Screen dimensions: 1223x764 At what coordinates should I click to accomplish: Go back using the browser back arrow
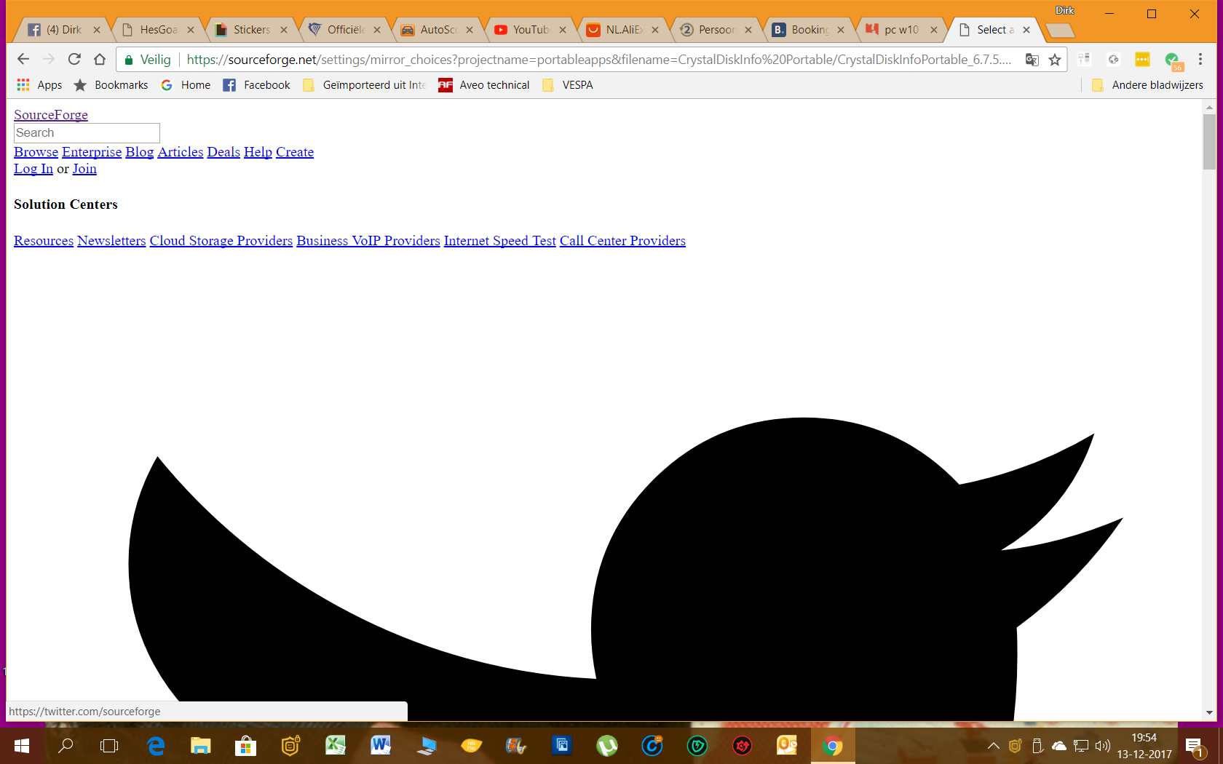(x=23, y=59)
